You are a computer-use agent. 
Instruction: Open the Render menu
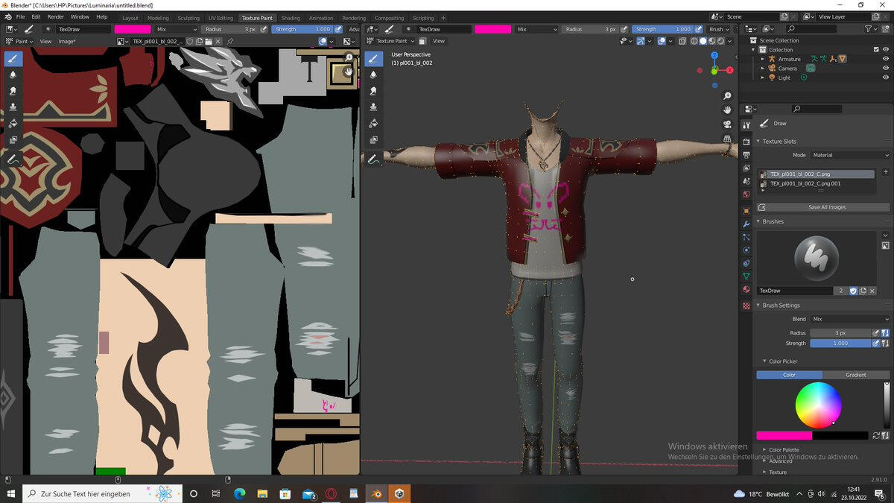pos(55,16)
